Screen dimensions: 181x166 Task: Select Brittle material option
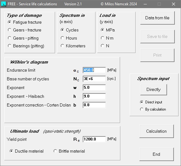pyautogui.click(x=69, y=151)
